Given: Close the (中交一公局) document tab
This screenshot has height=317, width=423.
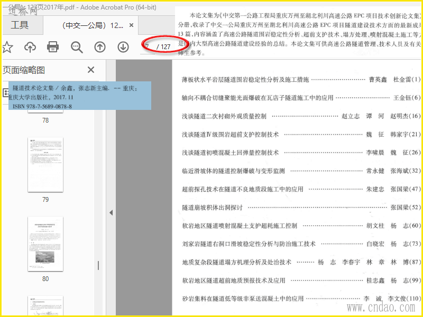Looking at the screenshot, I should 131,25.
